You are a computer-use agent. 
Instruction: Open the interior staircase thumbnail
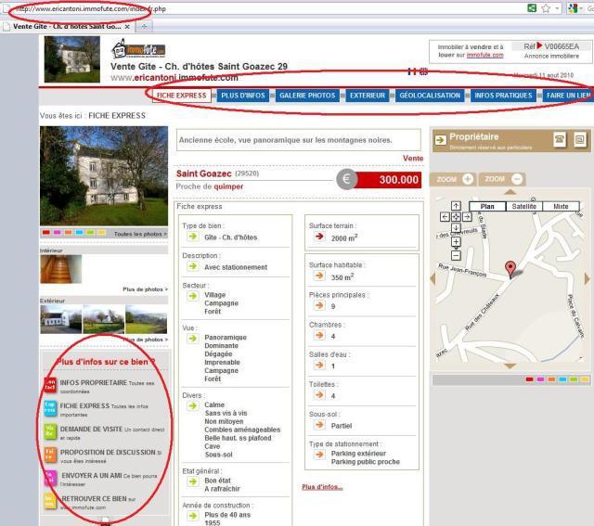click(60, 269)
